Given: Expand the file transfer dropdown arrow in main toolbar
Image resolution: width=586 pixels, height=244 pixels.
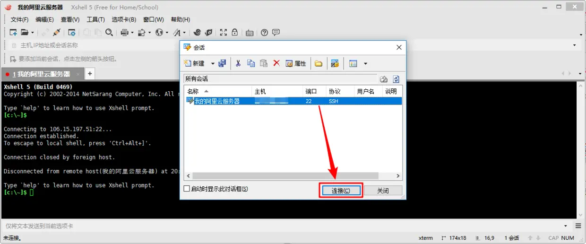Looking at the screenshot, I should click(x=149, y=33).
